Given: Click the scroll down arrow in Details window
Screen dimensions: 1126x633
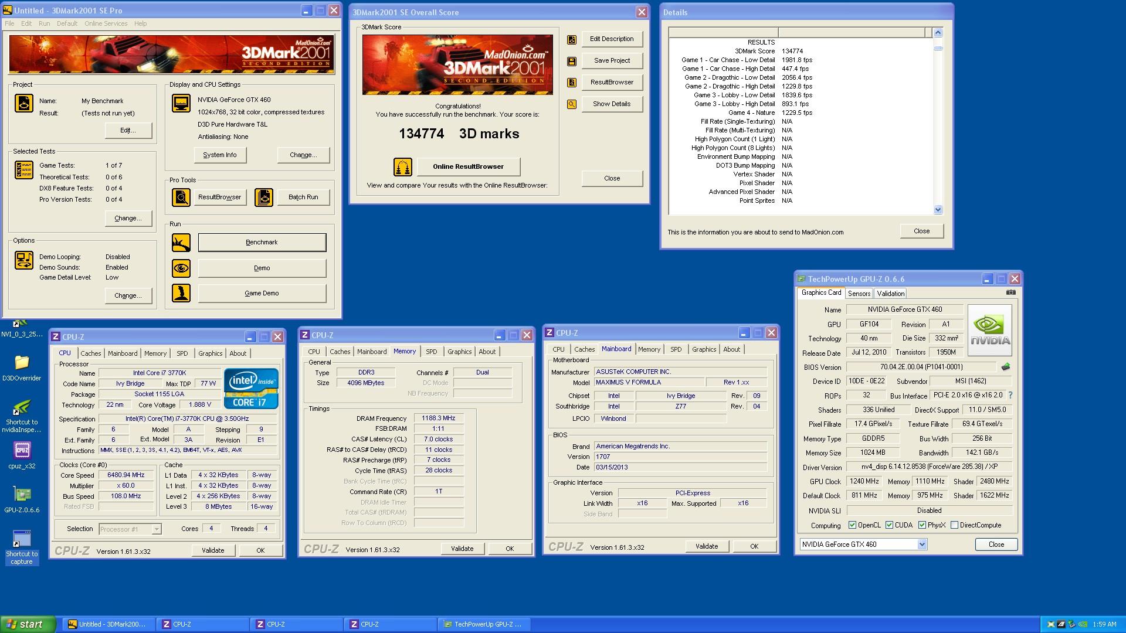Looking at the screenshot, I should tap(938, 209).
